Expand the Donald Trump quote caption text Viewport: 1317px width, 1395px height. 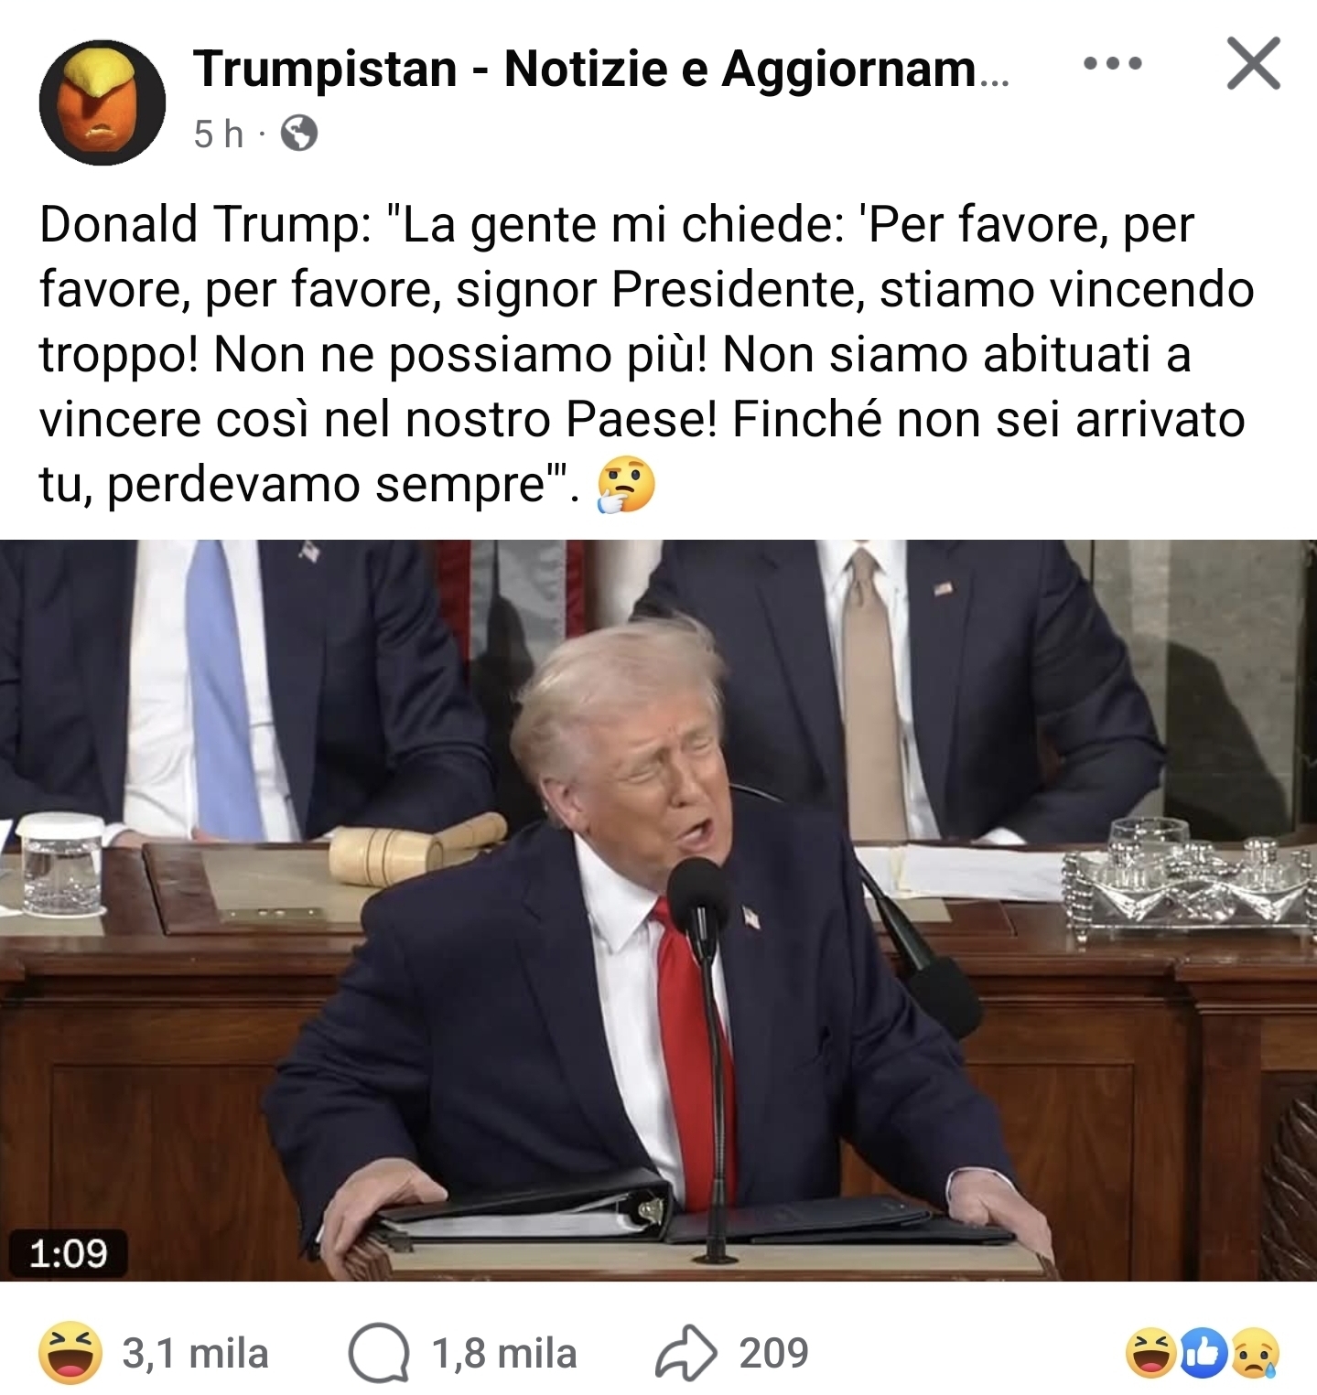pyautogui.click(x=646, y=354)
